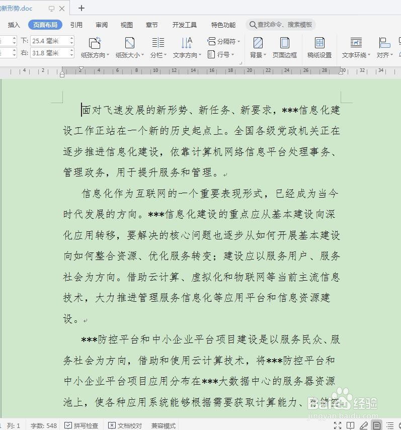The height and width of the screenshot is (430, 401).
Task: Click the tab display monitor icon
Action: coord(51,9)
